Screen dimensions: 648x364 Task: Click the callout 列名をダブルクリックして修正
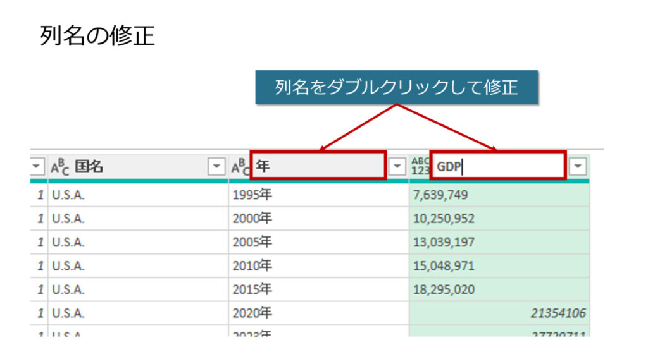[x=396, y=87]
